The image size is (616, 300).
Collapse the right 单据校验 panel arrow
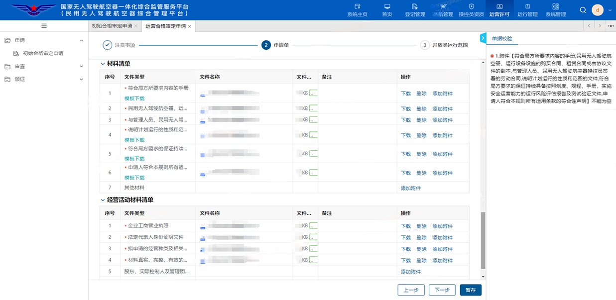[483, 38]
